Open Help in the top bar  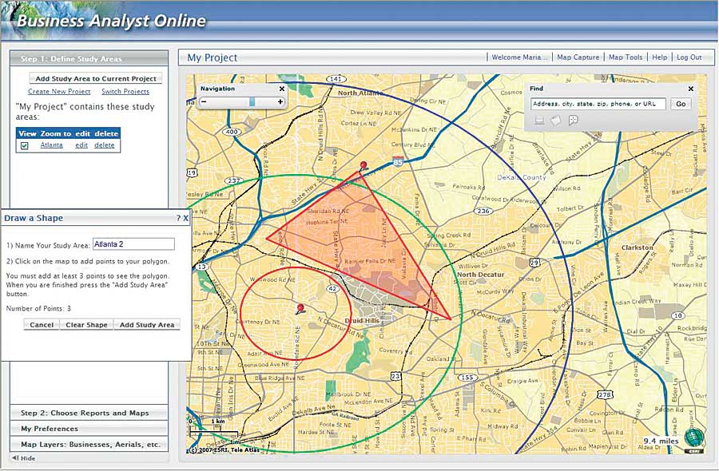click(x=659, y=57)
